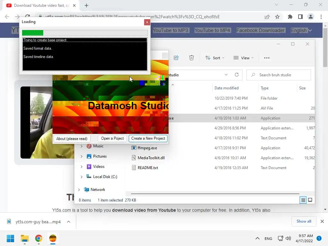Open Chrome profile avatar menu
The width and height of the screenshot is (328, 246).
pyautogui.click(x=311, y=17)
